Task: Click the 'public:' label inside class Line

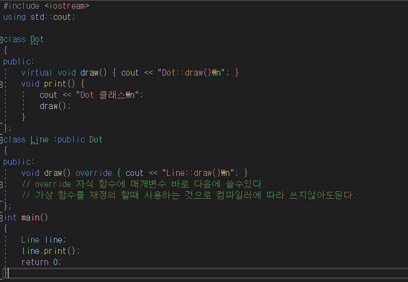Action: [x=19, y=162]
